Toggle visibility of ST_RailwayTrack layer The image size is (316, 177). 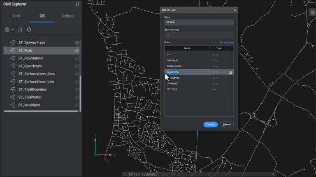click(x=77, y=43)
